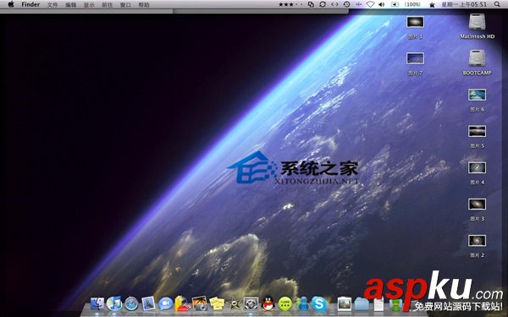Click the overlapping squares menu bar icon
The width and height of the screenshot is (508, 317).
pyautogui.click(x=311, y=4)
